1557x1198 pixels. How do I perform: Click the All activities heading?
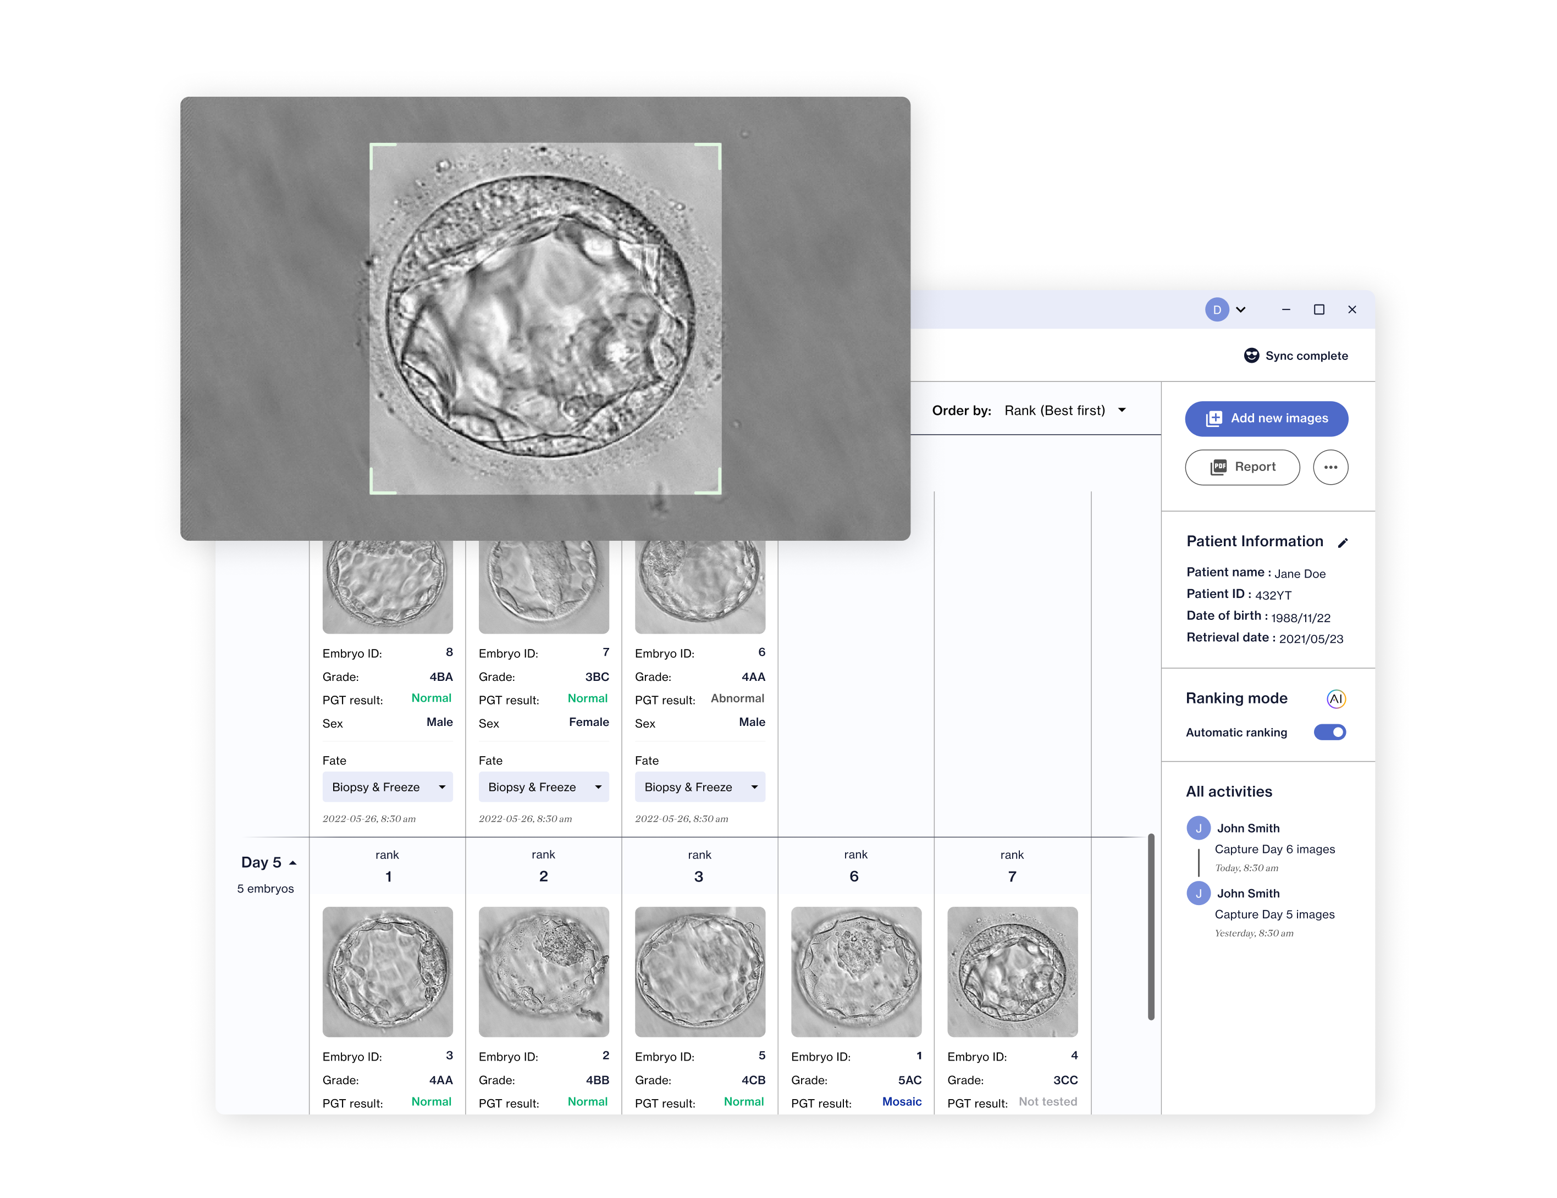click(1228, 792)
